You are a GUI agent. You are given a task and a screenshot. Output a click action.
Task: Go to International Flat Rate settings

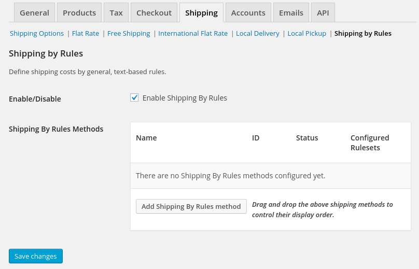(x=193, y=33)
